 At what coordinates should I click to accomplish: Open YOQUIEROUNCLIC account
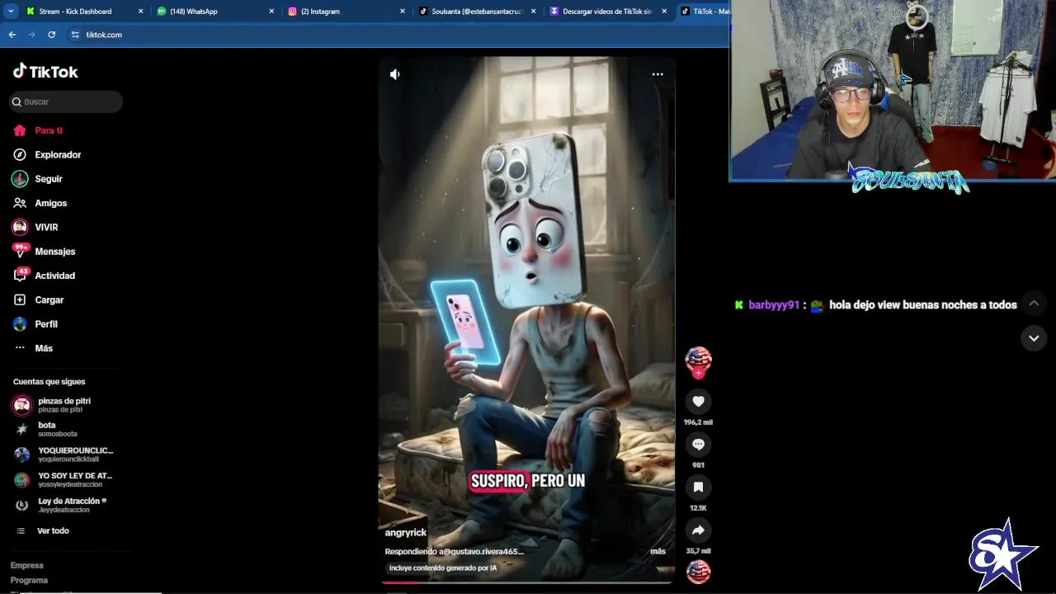pyautogui.click(x=64, y=455)
